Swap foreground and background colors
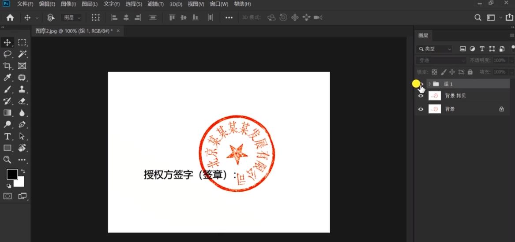The width and height of the screenshot is (515, 242). [x=23, y=171]
